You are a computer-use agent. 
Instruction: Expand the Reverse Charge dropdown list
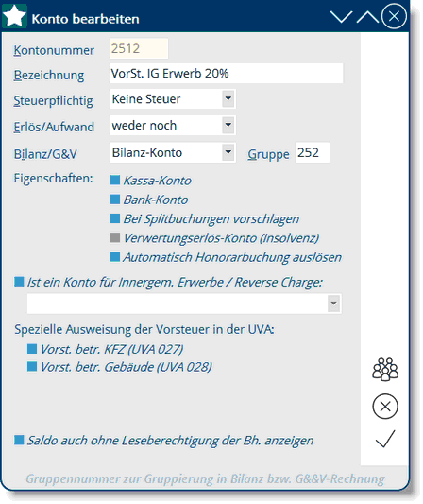(x=334, y=304)
